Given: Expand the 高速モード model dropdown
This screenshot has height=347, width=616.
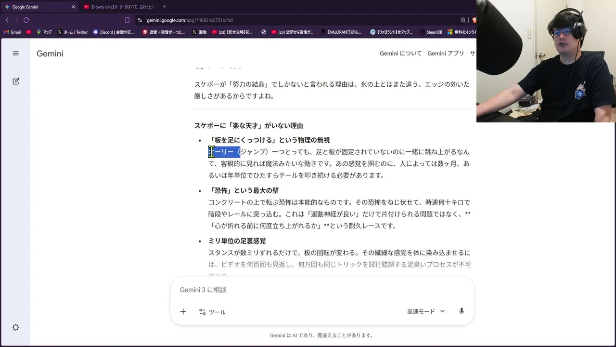Looking at the screenshot, I should [425, 311].
